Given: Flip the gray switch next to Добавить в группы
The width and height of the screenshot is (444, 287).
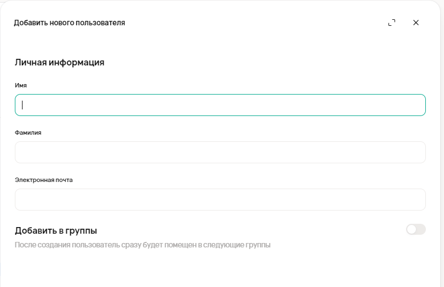Looking at the screenshot, I should click(415, 229).
